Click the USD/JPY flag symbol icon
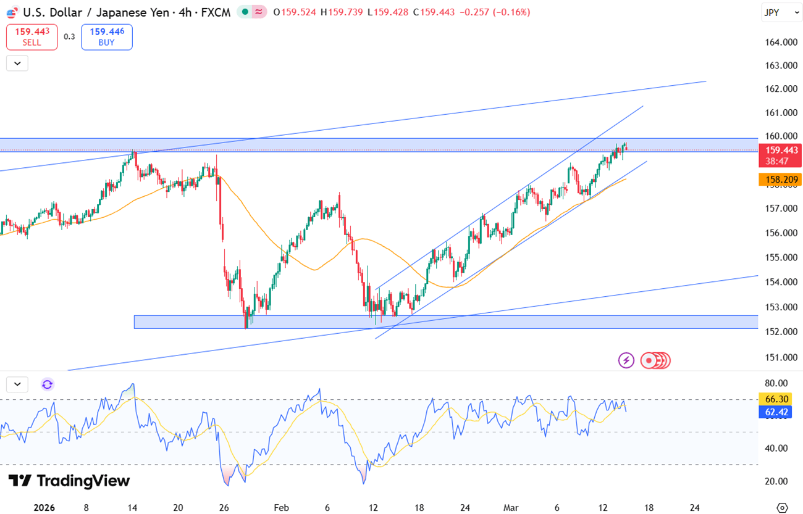 pos(12,12)
